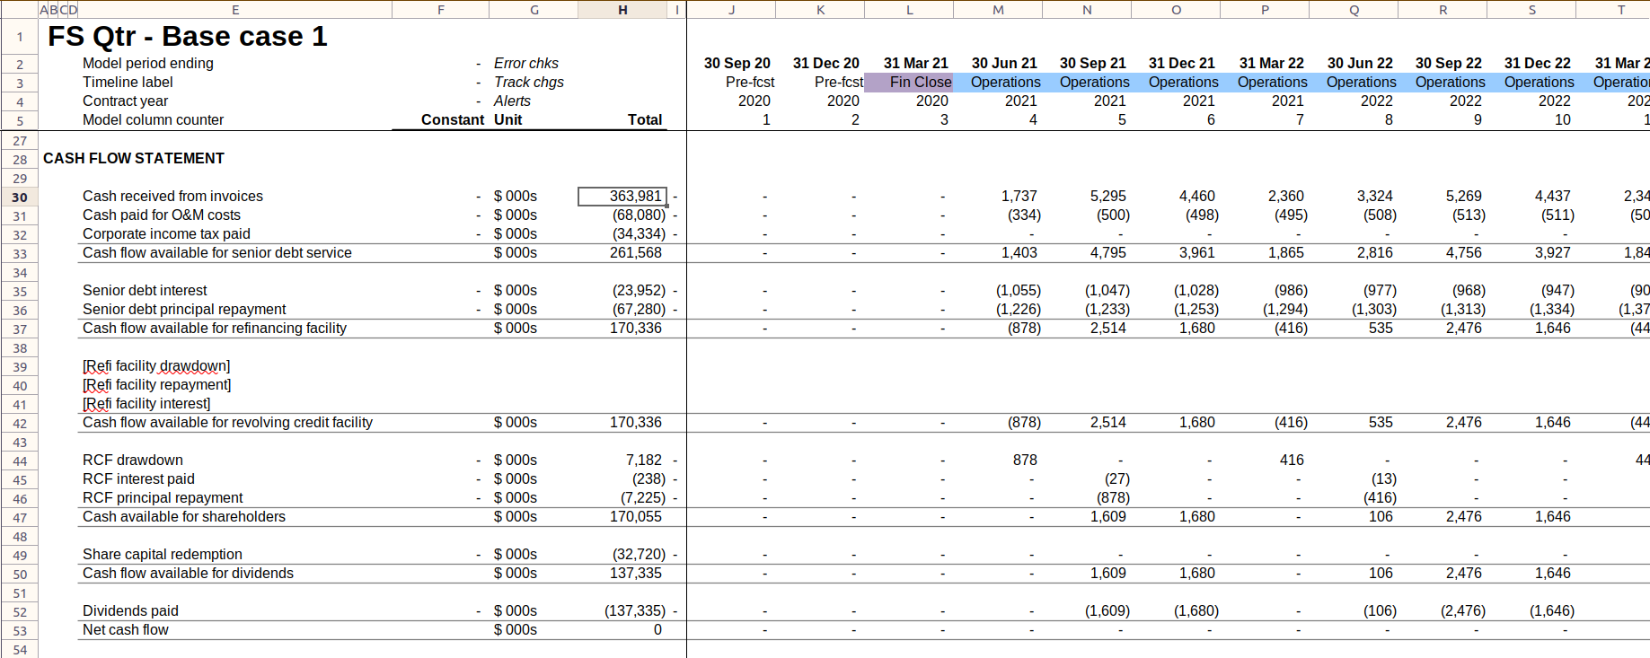Click the 'Alerts' cell

click(512, 101)
